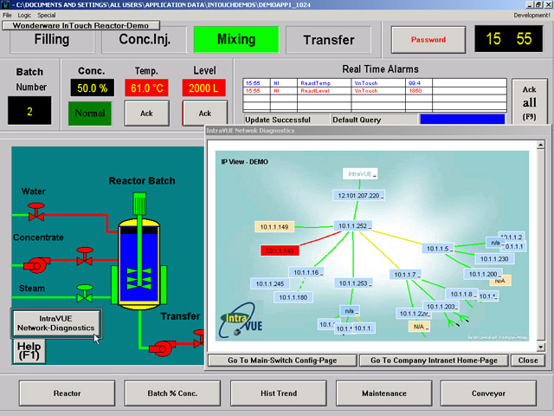
Task: Click the Password button
Action: (x=428, y=40)
